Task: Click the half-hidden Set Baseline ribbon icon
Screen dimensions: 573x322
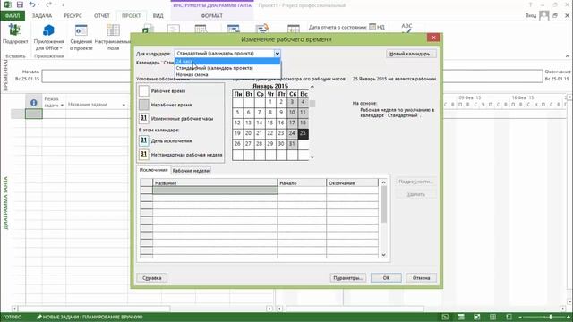Action: pos(262,28)
